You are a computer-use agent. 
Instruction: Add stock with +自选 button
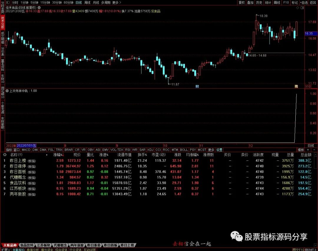tap(304, 2)
